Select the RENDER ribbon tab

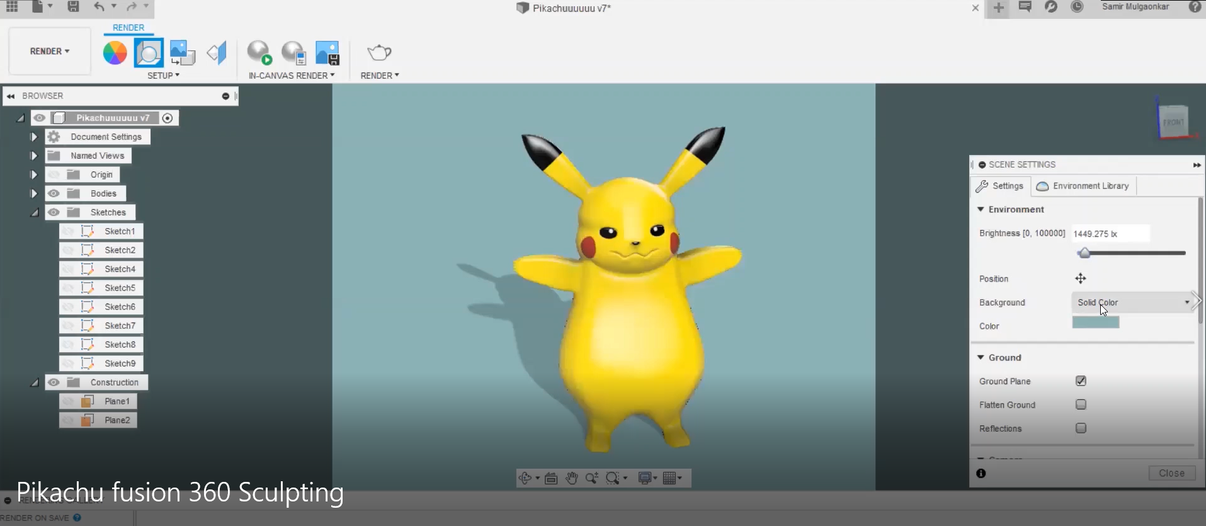128,28
